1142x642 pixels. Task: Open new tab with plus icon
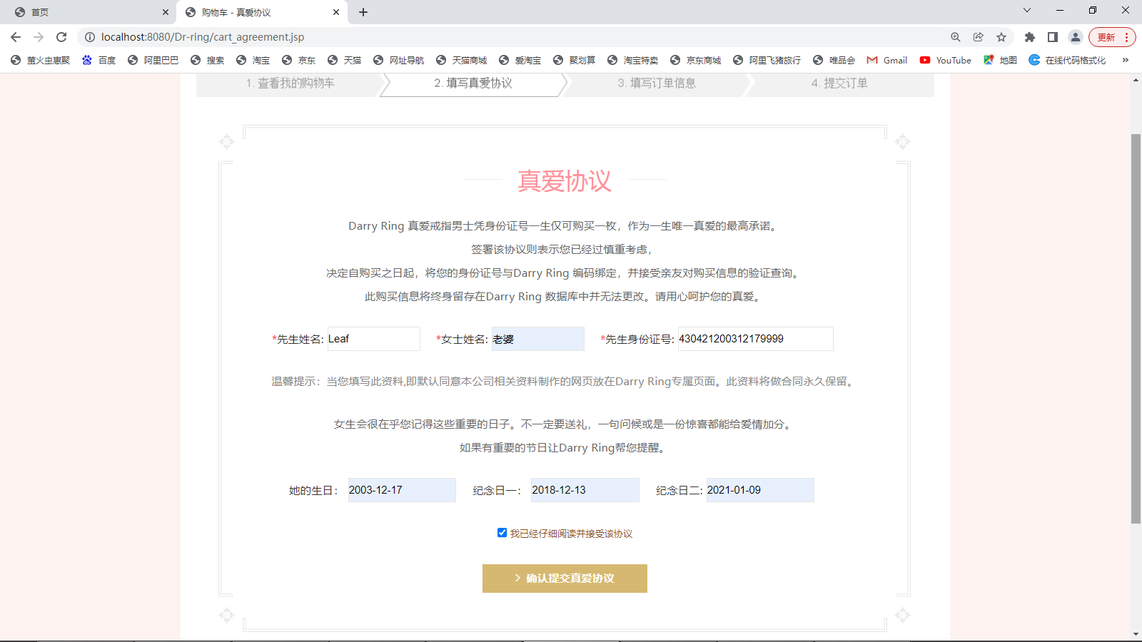tap(363, 12)
